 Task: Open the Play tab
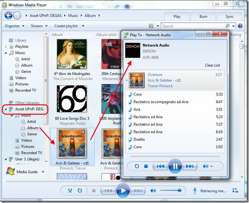[x=177, y=16]
